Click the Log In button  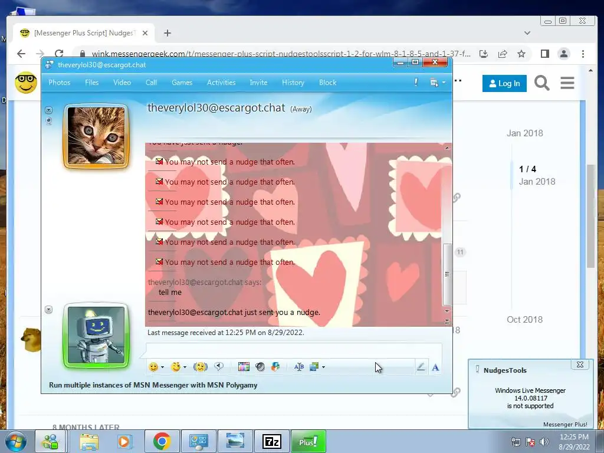pos(504,83)
